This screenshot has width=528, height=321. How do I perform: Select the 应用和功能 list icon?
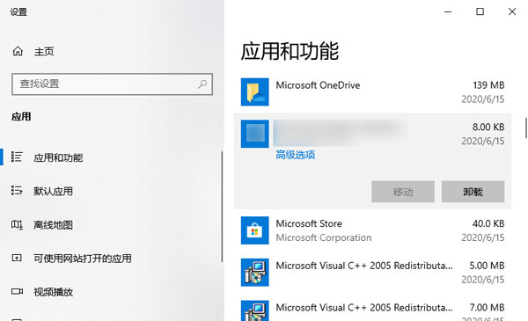pyautogui.click(x=17, y=157)
